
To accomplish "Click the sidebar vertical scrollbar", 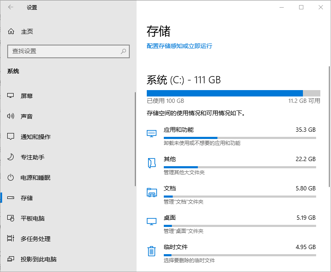I will [135, 139].
